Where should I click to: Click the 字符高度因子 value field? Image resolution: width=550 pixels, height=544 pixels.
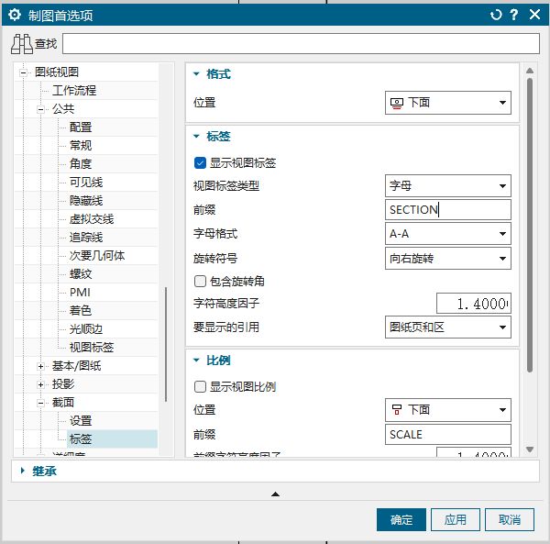coord(474,304)
